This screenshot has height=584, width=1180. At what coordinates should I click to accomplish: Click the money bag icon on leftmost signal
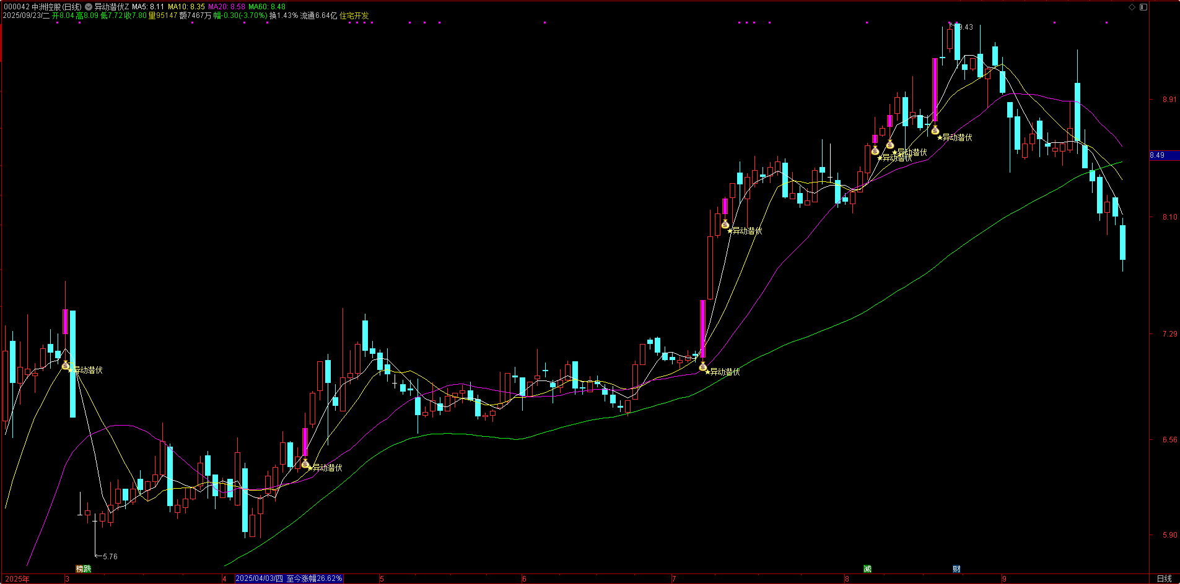pos(66,366)
